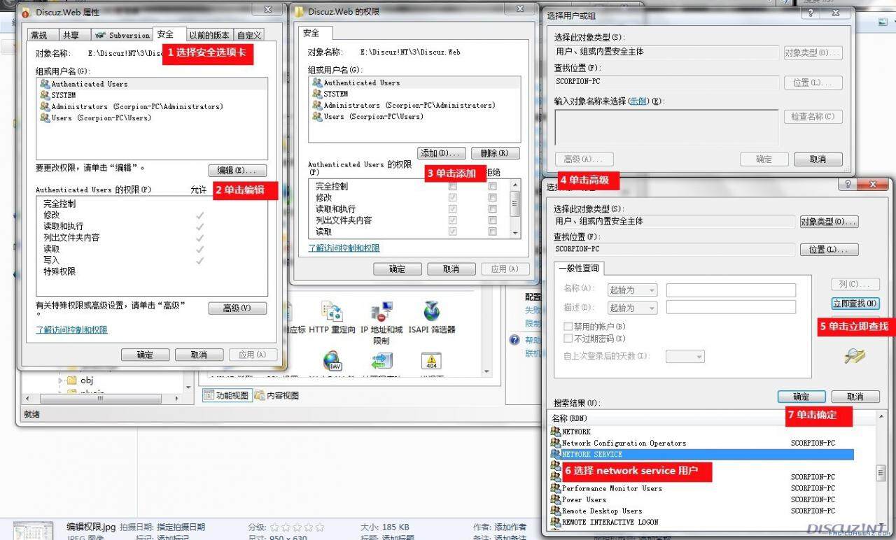Click the 高级(V) button in properties window
The image size is (896, 540).
[x=237, y=308]
